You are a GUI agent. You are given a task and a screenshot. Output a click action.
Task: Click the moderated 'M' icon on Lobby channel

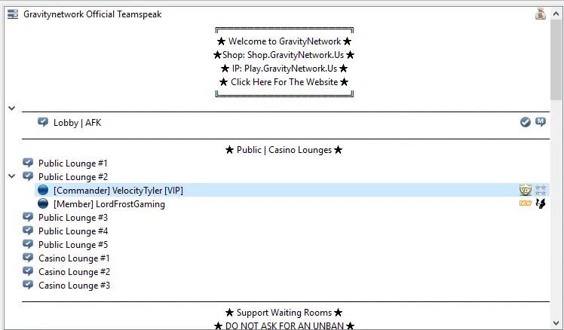[x=541, y=122]
